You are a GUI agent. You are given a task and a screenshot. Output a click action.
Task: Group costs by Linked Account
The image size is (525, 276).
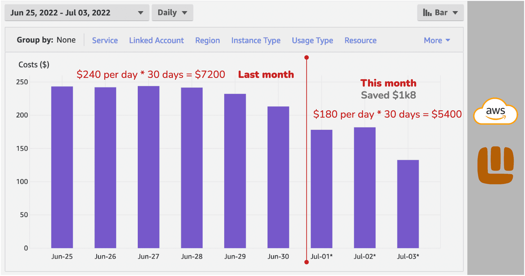(x=156, y=41)
